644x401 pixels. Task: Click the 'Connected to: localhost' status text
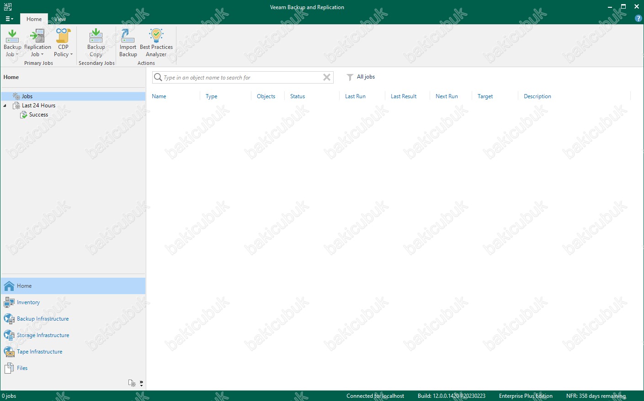375,396
